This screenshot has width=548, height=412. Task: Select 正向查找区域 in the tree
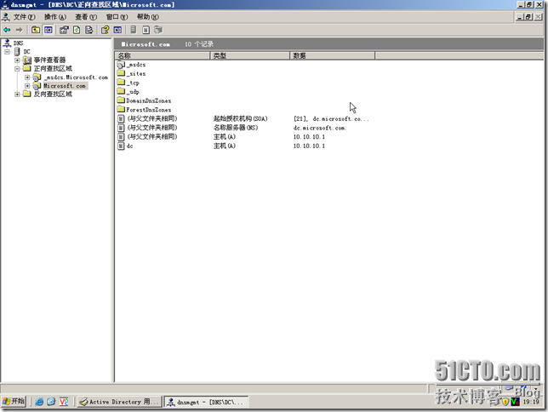pos(53,69)
